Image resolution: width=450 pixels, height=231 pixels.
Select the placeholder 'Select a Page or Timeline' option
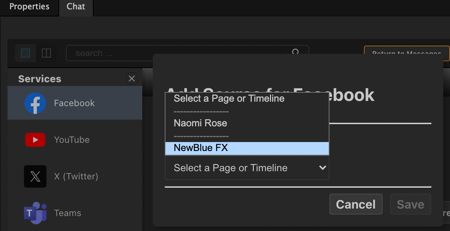pos(247,99)
